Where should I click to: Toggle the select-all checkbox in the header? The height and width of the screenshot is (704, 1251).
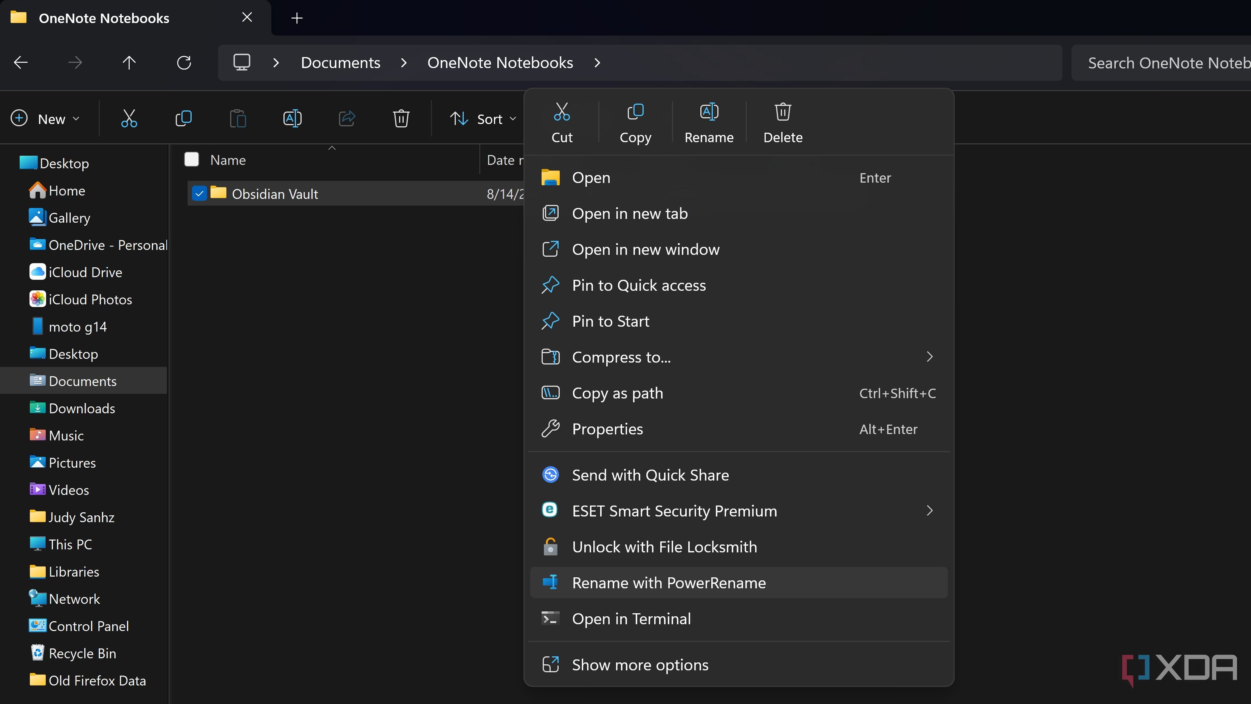click(191, 159)
